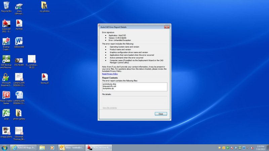Screen dimensions: 269x151
Task: Select the LANDSCAPE DESIGN CO Word document
Action: point(19,98)
